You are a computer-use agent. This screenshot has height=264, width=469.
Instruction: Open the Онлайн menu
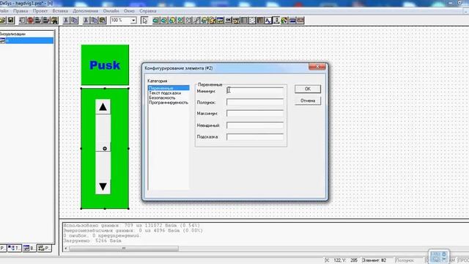[x=111, y=11]
